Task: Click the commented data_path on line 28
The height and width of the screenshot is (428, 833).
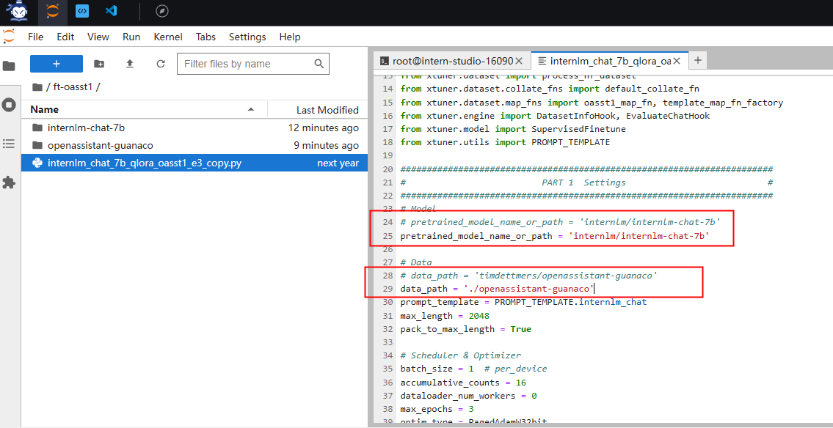Action: (529, 276)
